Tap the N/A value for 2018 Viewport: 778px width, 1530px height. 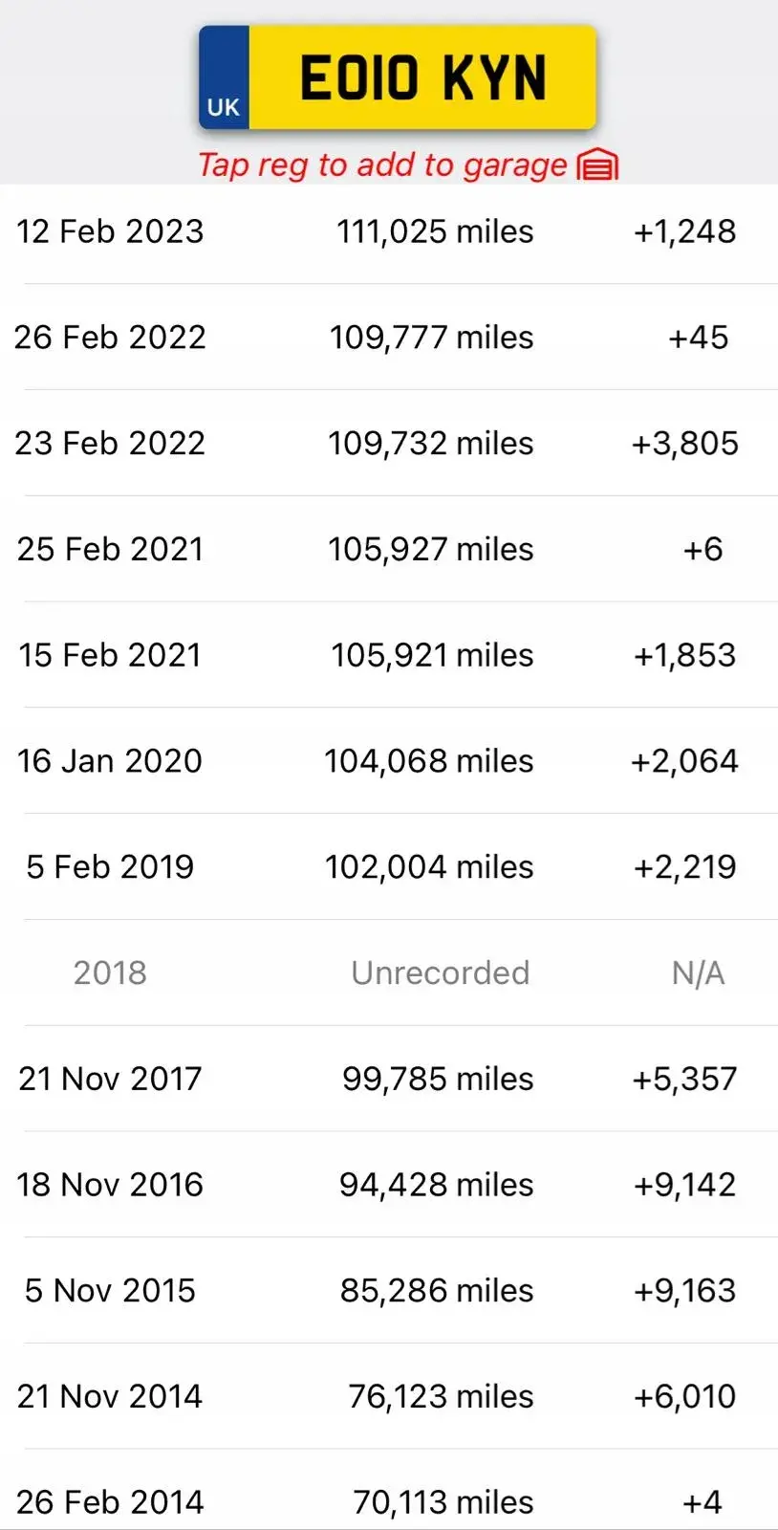point(698,973)
